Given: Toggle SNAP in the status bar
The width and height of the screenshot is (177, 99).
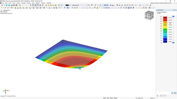Looking at the screenshot, I should 105,98.
